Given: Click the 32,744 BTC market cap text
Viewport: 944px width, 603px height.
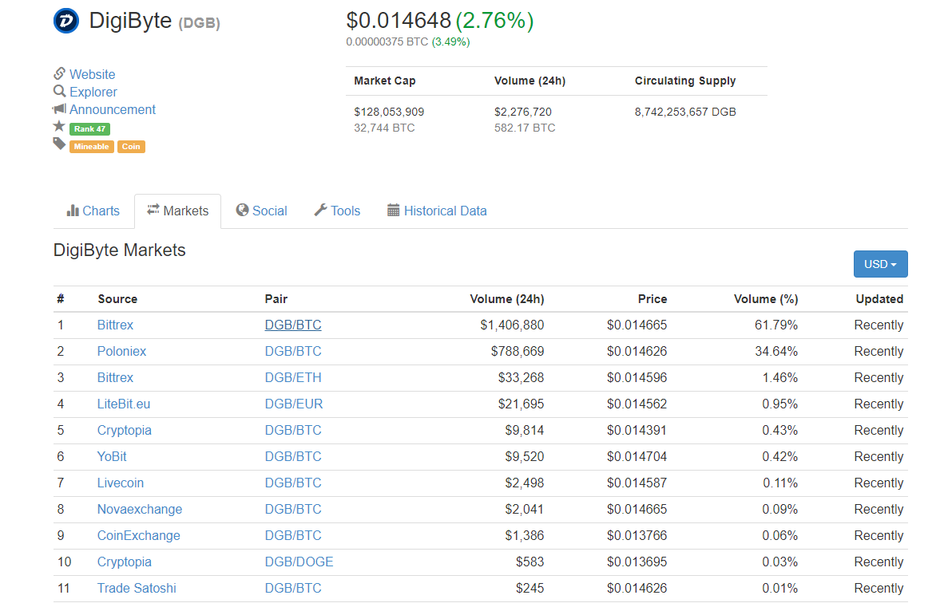Looking at the screenshot, I should [384, 128].
